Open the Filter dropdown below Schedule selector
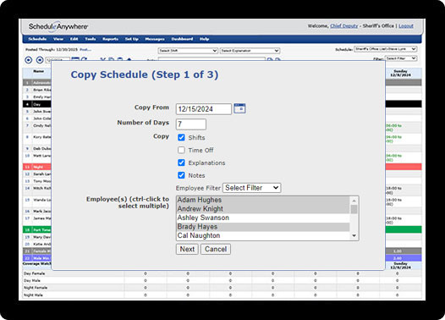 pos(401,58)
